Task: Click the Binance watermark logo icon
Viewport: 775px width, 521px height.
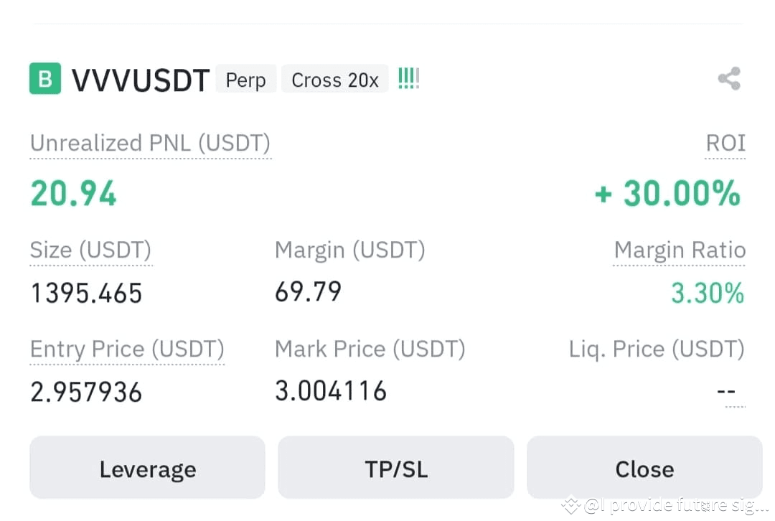Action: 570,504
